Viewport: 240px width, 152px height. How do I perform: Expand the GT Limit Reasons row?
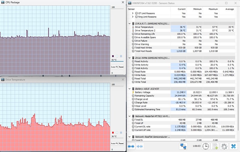click(x=133, y=13)
